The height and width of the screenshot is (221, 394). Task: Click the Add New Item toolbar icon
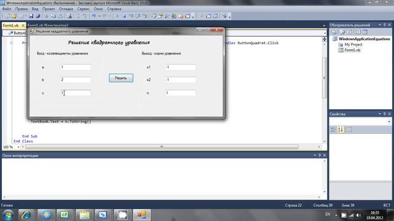[x=21, y=17]
